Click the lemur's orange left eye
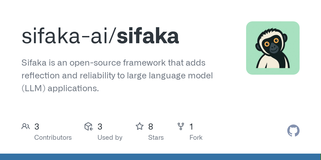The height and width of the screenshot is (160, 321). (267, 44)
